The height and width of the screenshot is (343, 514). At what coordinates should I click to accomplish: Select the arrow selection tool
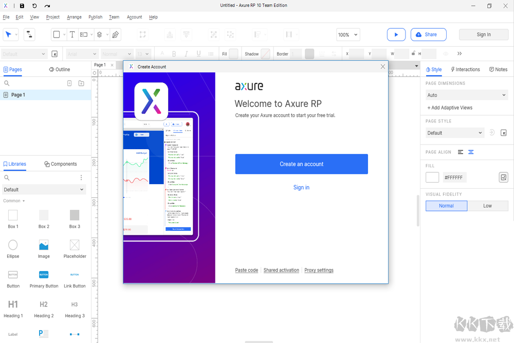(x=9, y=34)
